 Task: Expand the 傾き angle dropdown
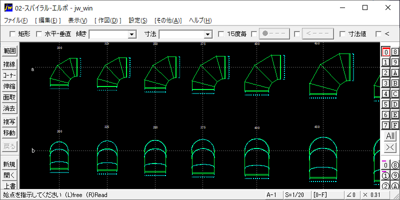(x=132, y=34)
